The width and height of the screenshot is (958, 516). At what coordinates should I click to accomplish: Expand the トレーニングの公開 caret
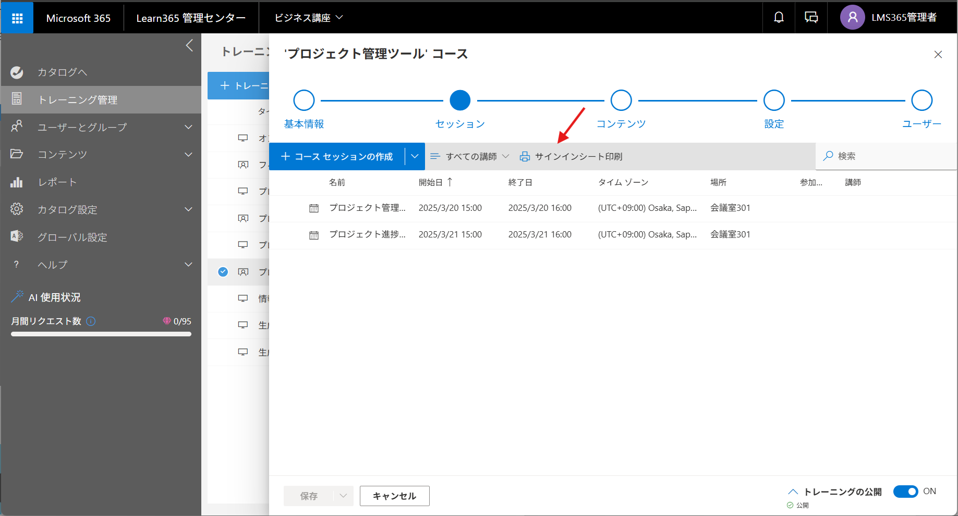pyautogui.click(x=793, y=492)
